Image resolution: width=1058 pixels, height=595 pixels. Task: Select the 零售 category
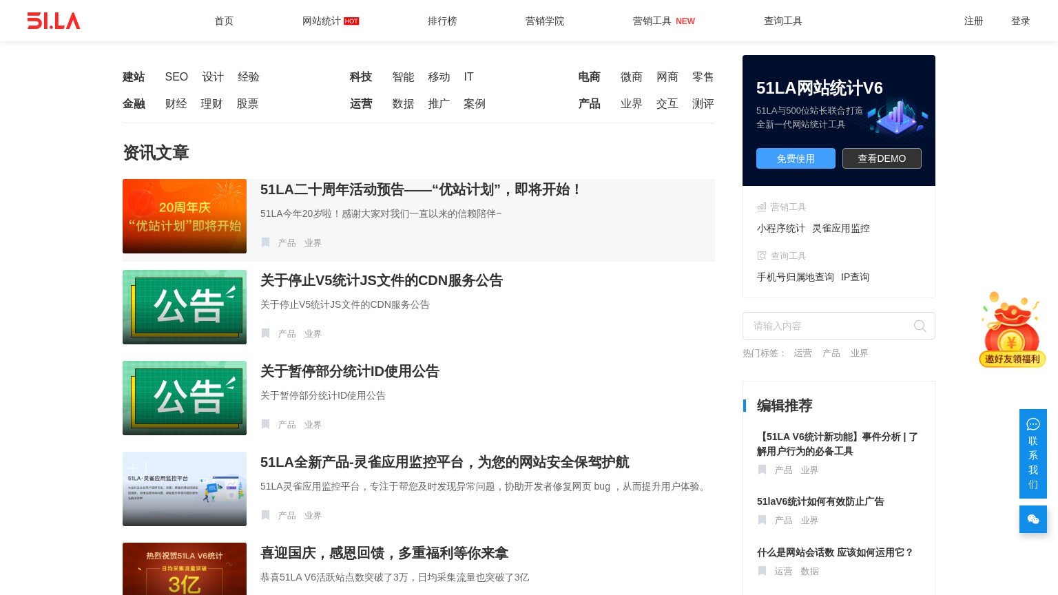pos(703,77)
